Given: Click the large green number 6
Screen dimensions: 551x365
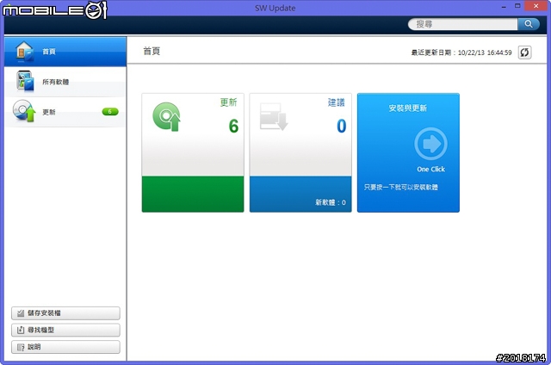Looking at the screenshot, I should [233, 127].
